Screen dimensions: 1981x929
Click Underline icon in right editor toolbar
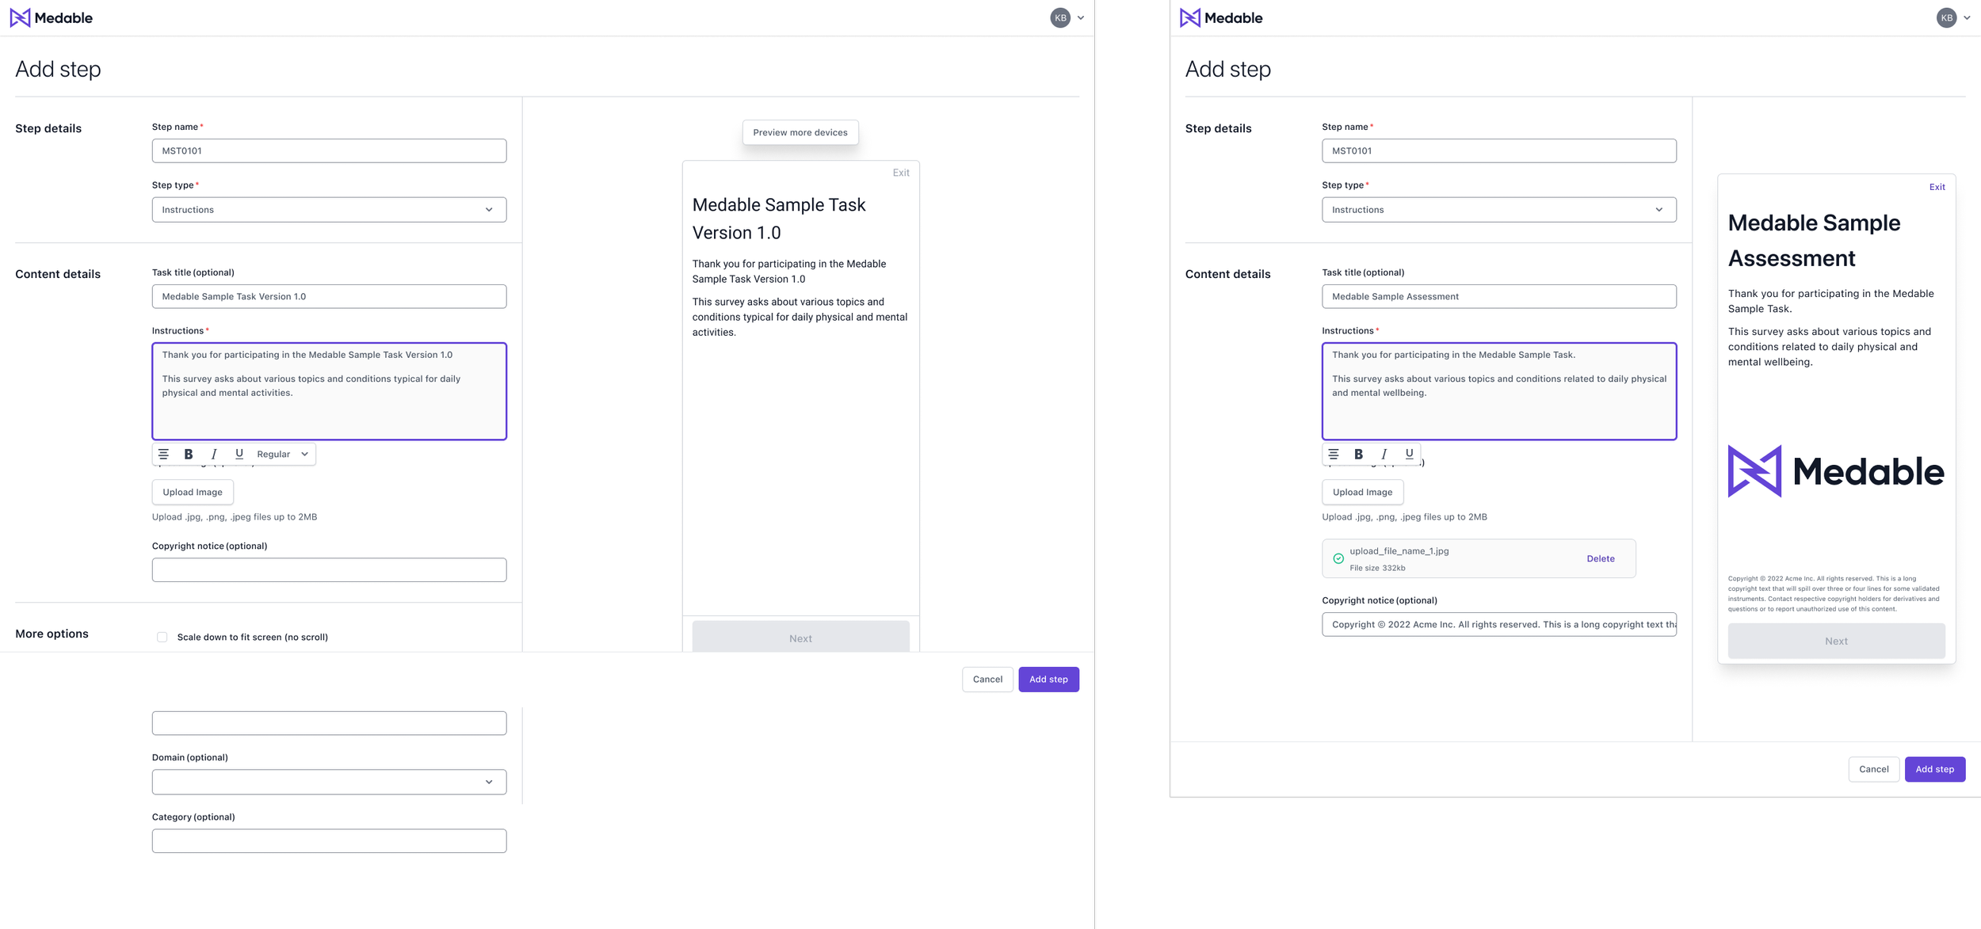(1409, 454)
